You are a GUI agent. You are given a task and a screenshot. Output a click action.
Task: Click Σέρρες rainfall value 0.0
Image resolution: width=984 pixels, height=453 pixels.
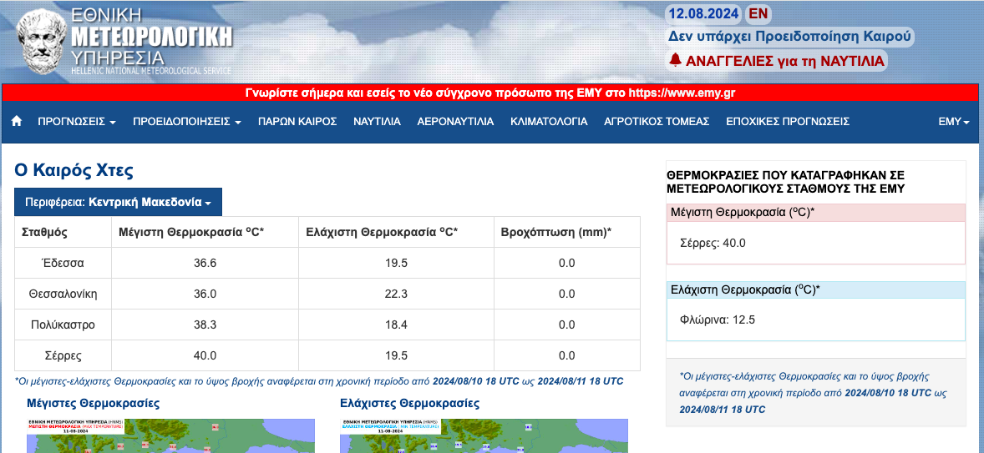coord(566,355)
